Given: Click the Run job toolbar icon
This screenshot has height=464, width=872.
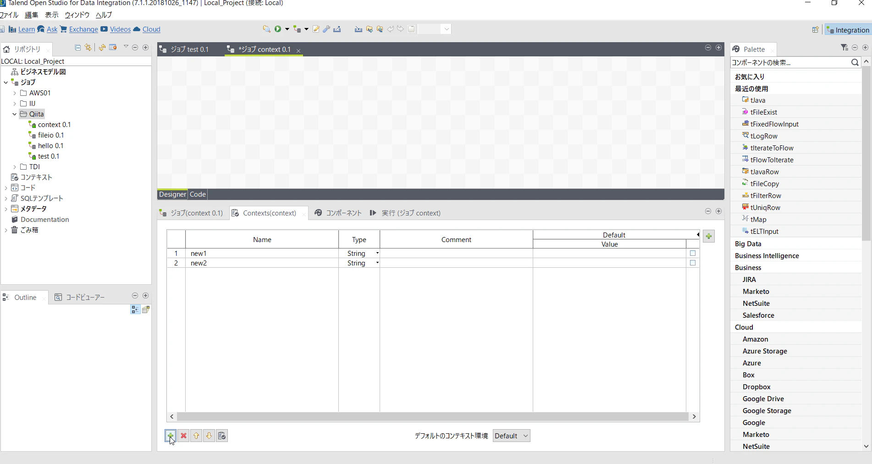Looking at the screenshot, I should click(x=278, y=29).
